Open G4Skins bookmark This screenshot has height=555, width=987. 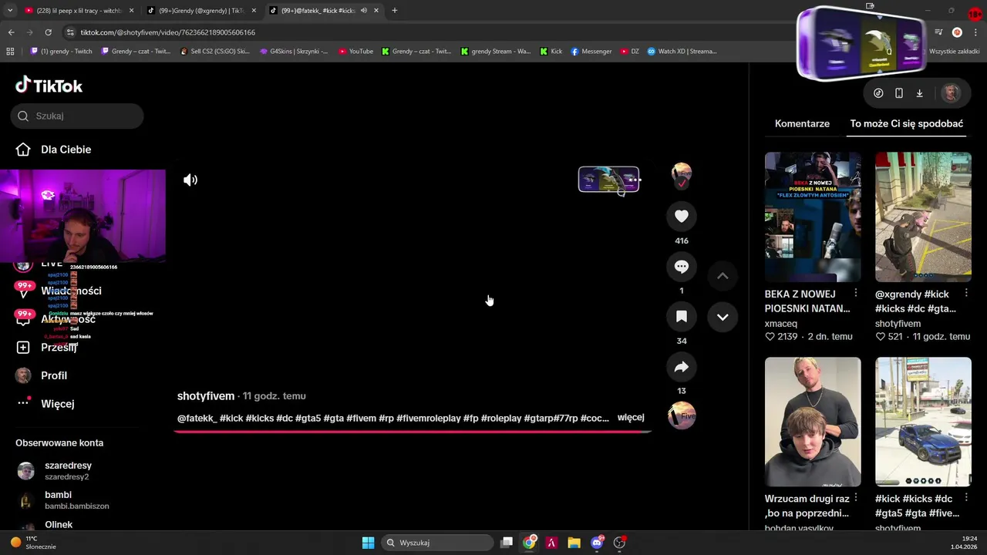coord(294,52)
